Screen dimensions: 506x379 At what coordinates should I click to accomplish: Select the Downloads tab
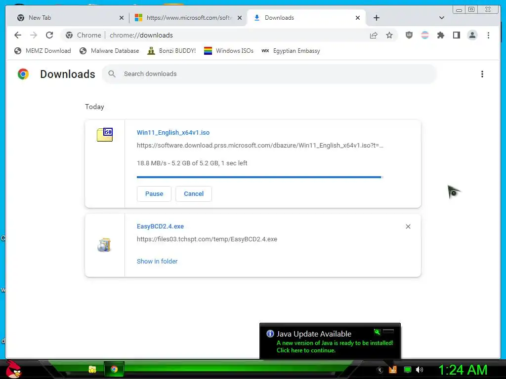(x=306, y=18)
